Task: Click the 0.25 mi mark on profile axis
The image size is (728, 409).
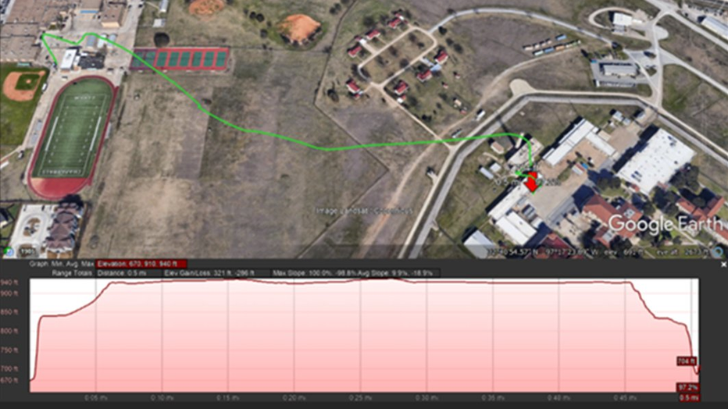Action: [x=360, y=397]
